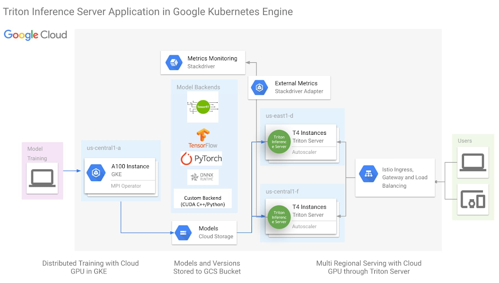This screenshot has width=499, height=283.
Task: Click the A100 Instance label
Action: tap(130, 166)
